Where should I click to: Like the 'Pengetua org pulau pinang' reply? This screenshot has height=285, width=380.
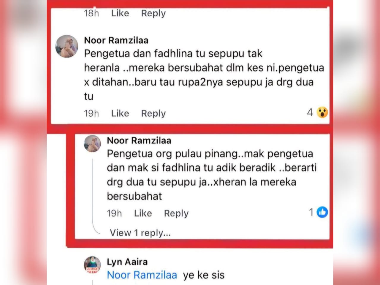[143, 213]
